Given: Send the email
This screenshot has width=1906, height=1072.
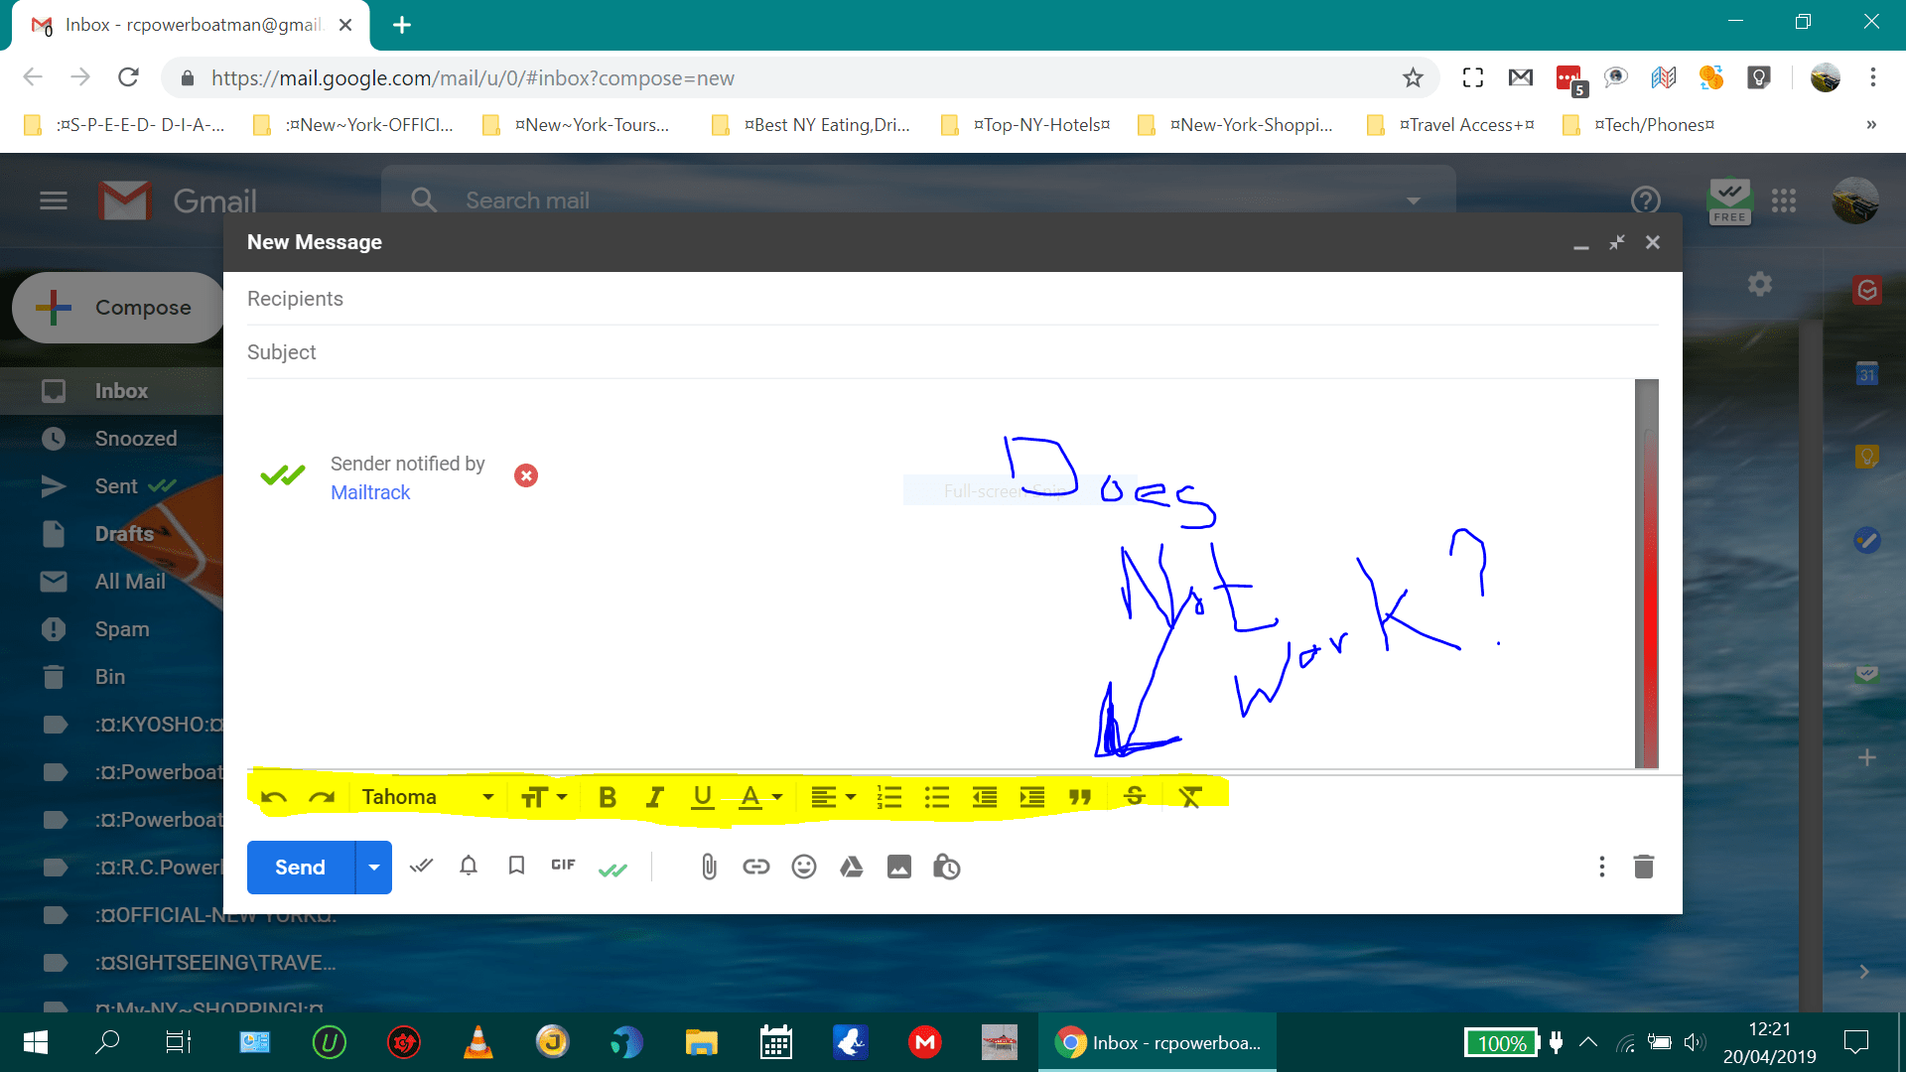Looking at the screenshot, I should (x=298, y=867).
